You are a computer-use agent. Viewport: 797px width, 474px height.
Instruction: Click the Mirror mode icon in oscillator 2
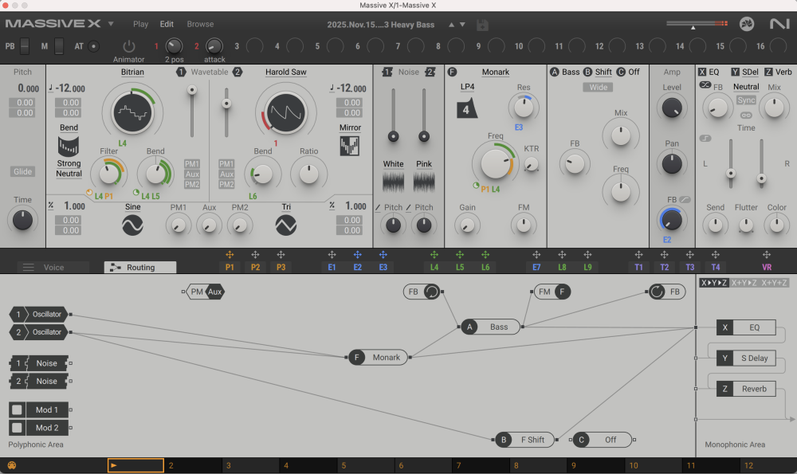tap(350, 147)
